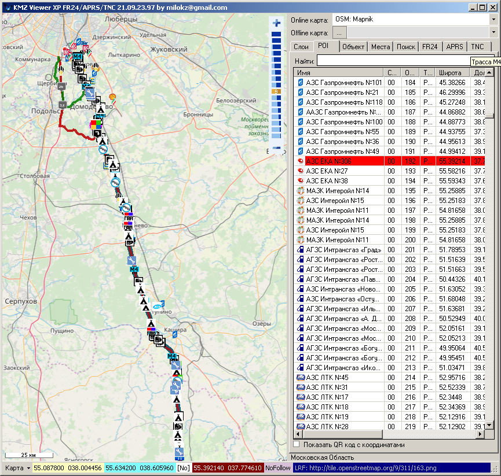Click the icon of АЗС ЕКА №306 row

pos(300,161)
